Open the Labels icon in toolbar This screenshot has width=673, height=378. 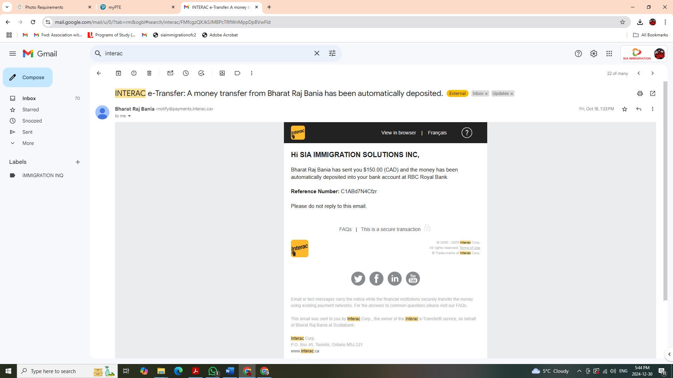(238, 73)
